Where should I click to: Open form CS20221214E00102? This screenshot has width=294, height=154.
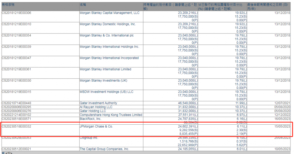[16, 115]
